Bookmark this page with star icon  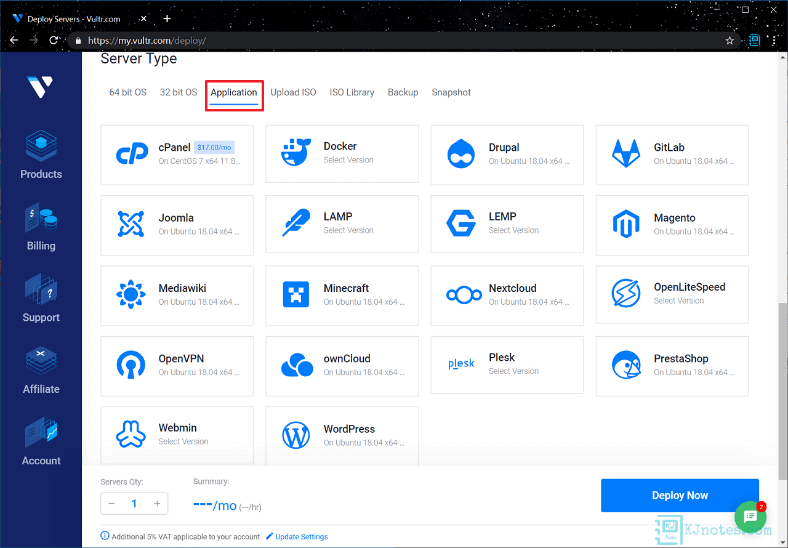pos(730,40)
